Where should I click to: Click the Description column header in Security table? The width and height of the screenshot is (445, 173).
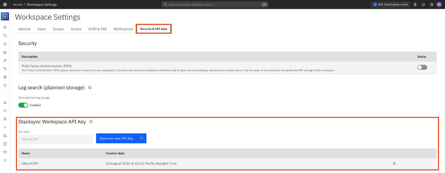pyautogui.click(x=30, y=57)
